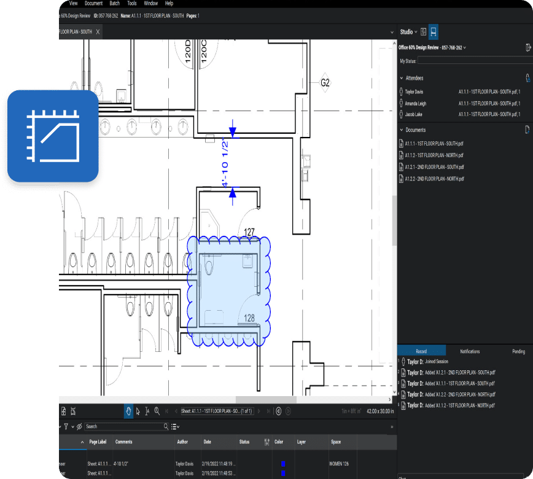Click Taylor Davis attendee icon
Screen dimensions: 533x479
[x=402, y=92]
